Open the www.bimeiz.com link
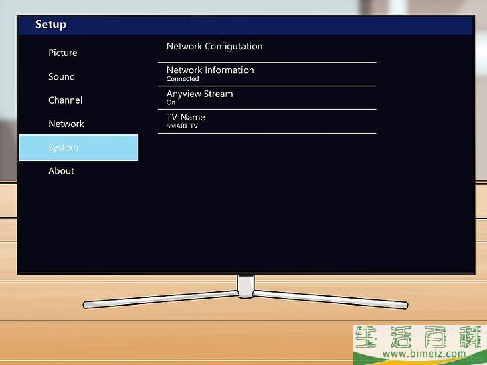487x365 pixels. [x=418, y=354]
